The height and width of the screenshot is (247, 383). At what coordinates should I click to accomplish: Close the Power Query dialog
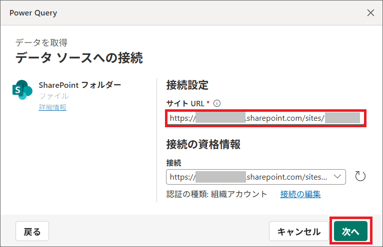[370, 13]
